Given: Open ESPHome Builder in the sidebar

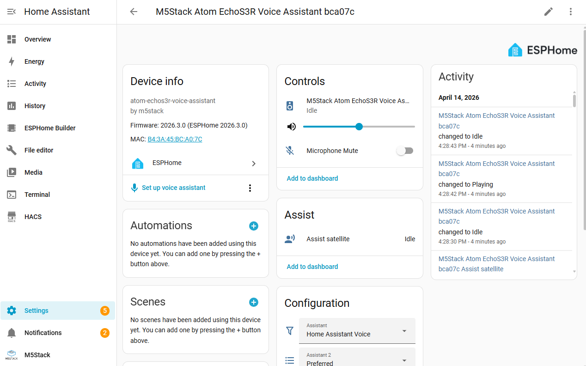Looking at the screenshot, I should point(50,128).
